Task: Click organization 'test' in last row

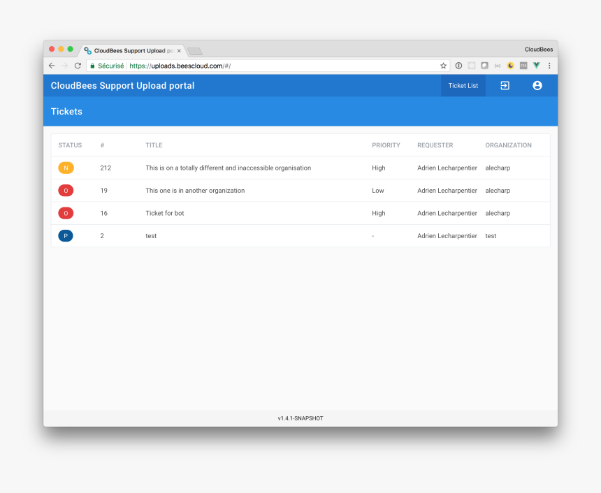Action: point(491,236)
